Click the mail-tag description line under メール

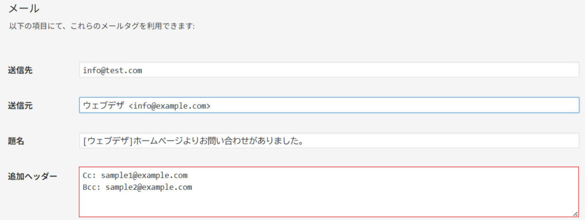[102, 27]
